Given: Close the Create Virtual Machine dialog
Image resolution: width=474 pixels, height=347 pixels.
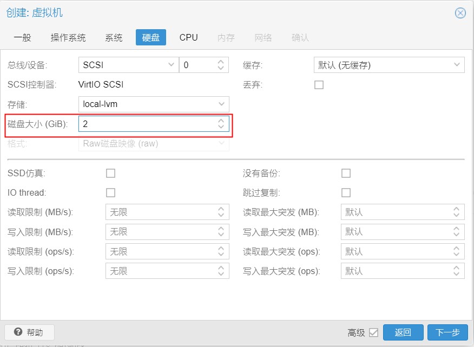Looking at the screenshot, I should click(460, 13).
